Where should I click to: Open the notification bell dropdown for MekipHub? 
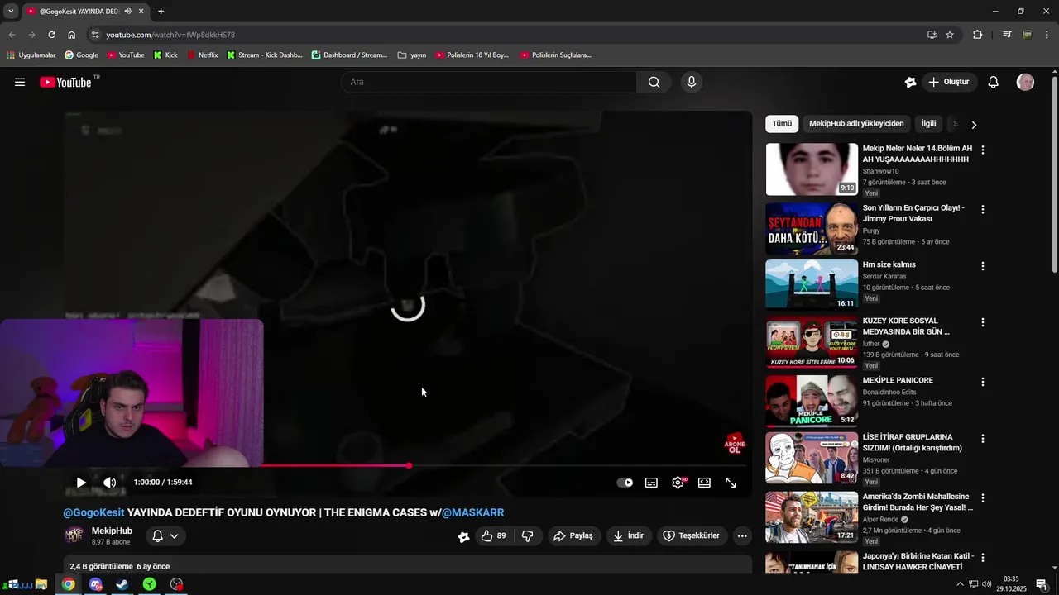[x=165, y=536]
